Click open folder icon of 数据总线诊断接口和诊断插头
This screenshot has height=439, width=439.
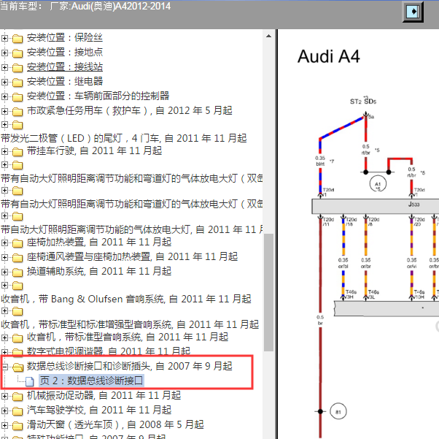tap(18, 367)
